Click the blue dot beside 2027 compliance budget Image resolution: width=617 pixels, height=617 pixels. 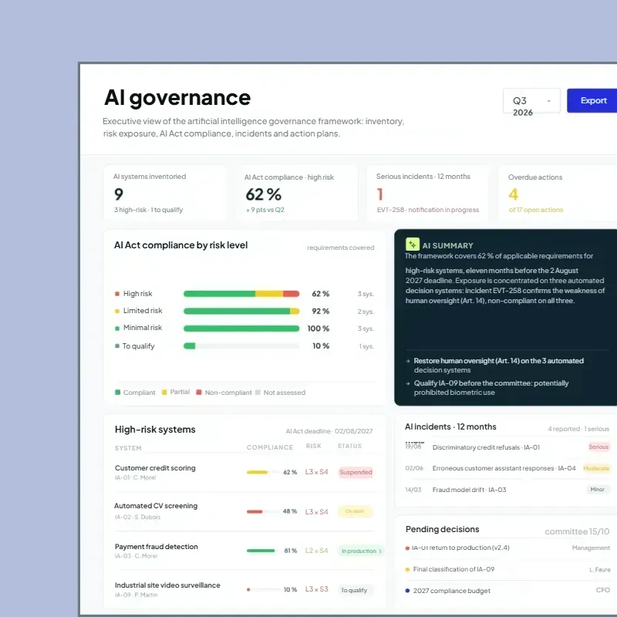point(407,591)
